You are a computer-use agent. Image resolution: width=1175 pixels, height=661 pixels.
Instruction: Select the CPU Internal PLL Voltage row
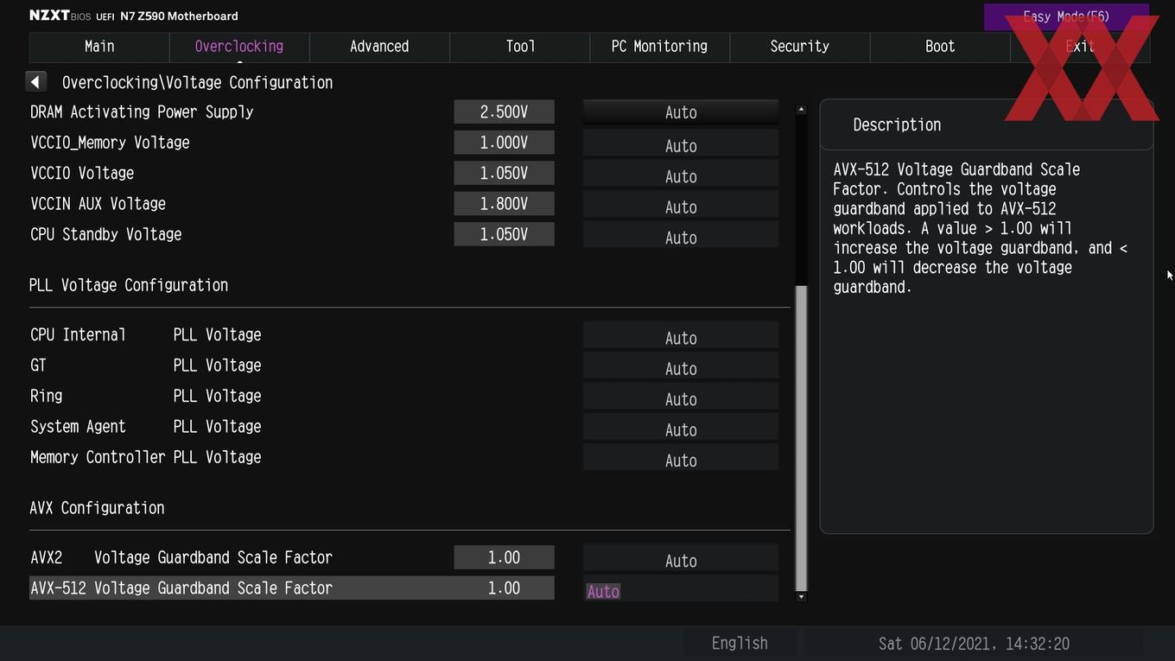pyautogui.click(x=145, y=335)
